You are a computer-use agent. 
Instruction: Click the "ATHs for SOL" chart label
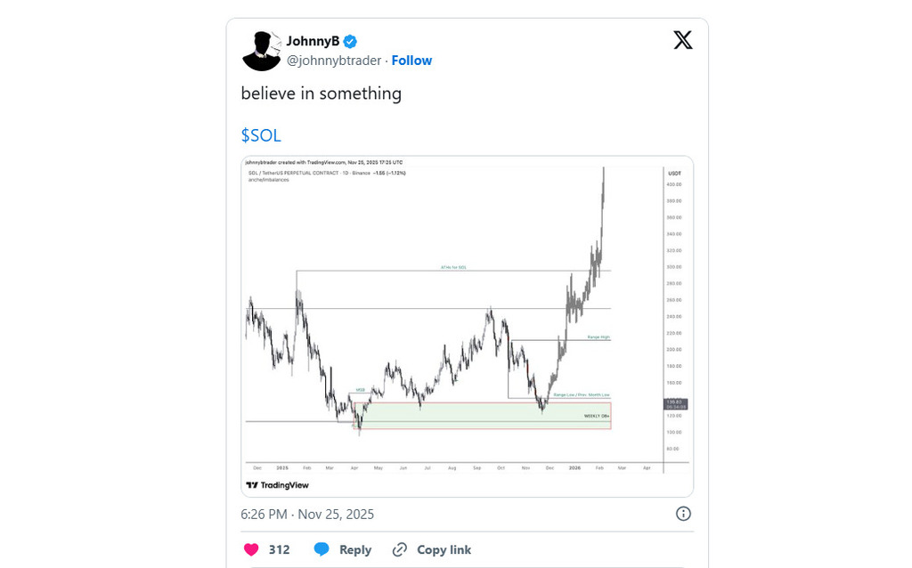453,266
